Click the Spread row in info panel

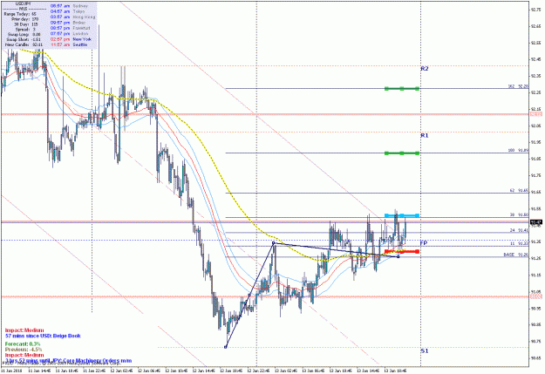pos(24,30)
